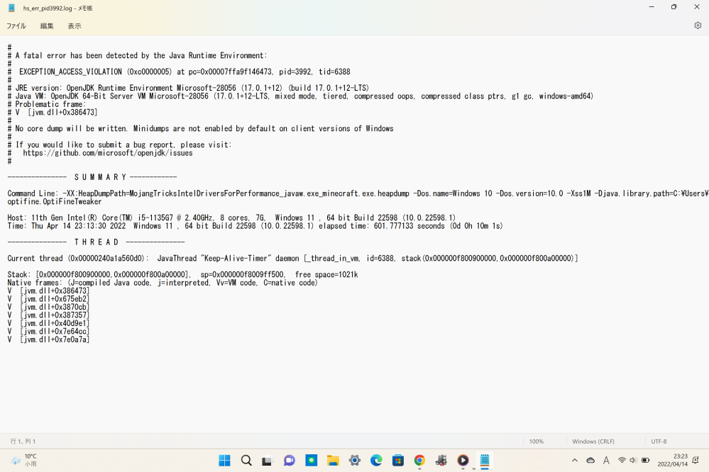Click the T H R E A D heading
The width and height of the screenshot is (709, 472).
click(97, 242)
